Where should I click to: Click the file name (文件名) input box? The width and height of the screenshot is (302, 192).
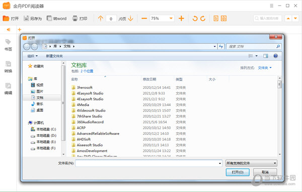(x=148, y=163)
